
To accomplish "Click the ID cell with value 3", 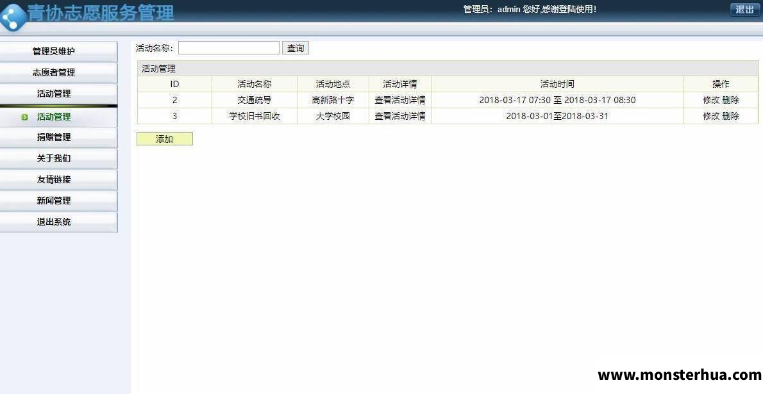I will 174,116.
